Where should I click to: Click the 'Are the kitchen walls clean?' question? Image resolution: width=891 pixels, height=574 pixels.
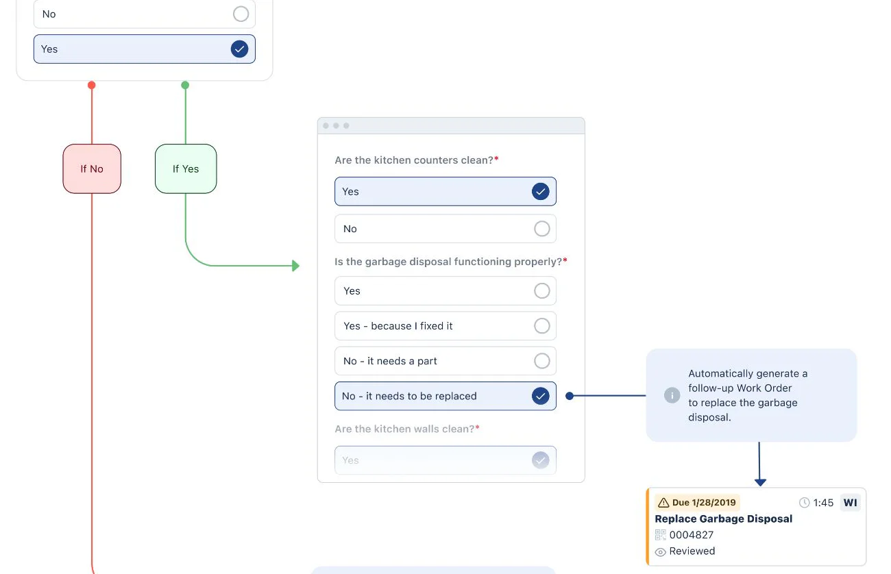click(407, 429)
